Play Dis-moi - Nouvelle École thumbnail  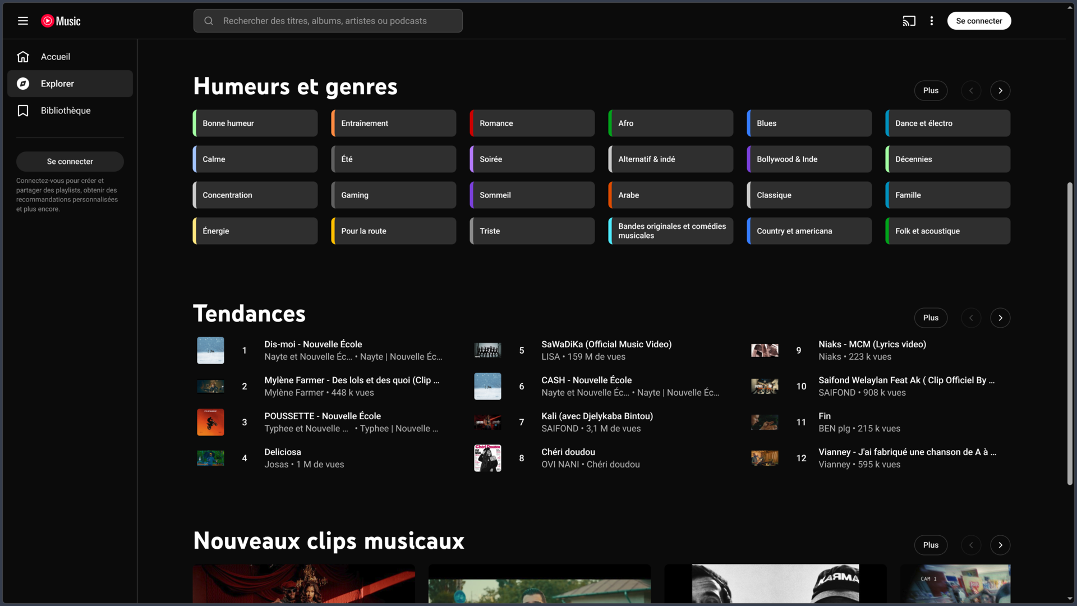pos(210,351)
